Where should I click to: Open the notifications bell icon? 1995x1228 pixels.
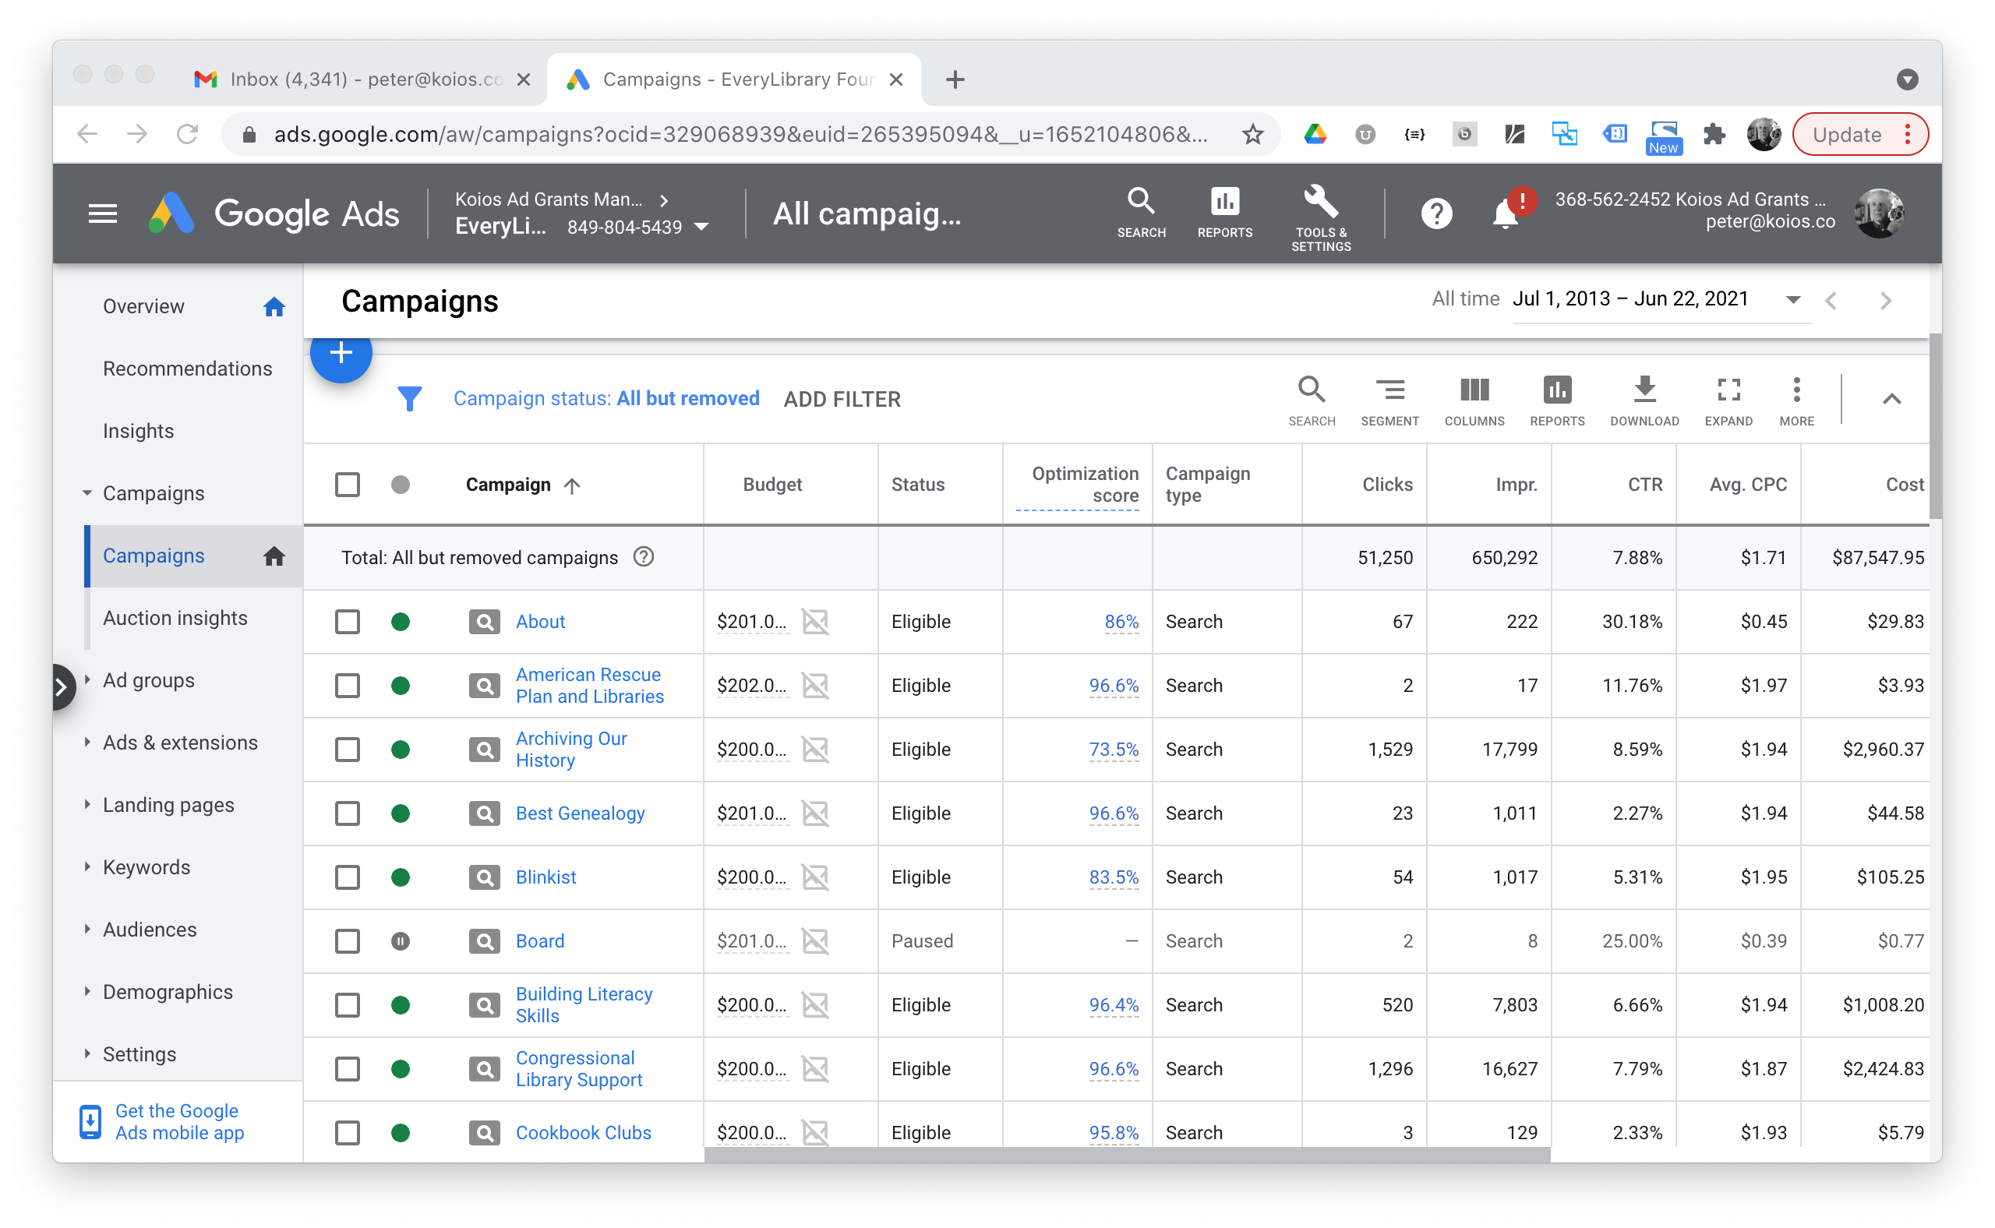pyautogui.click(x=1504, y=215)
